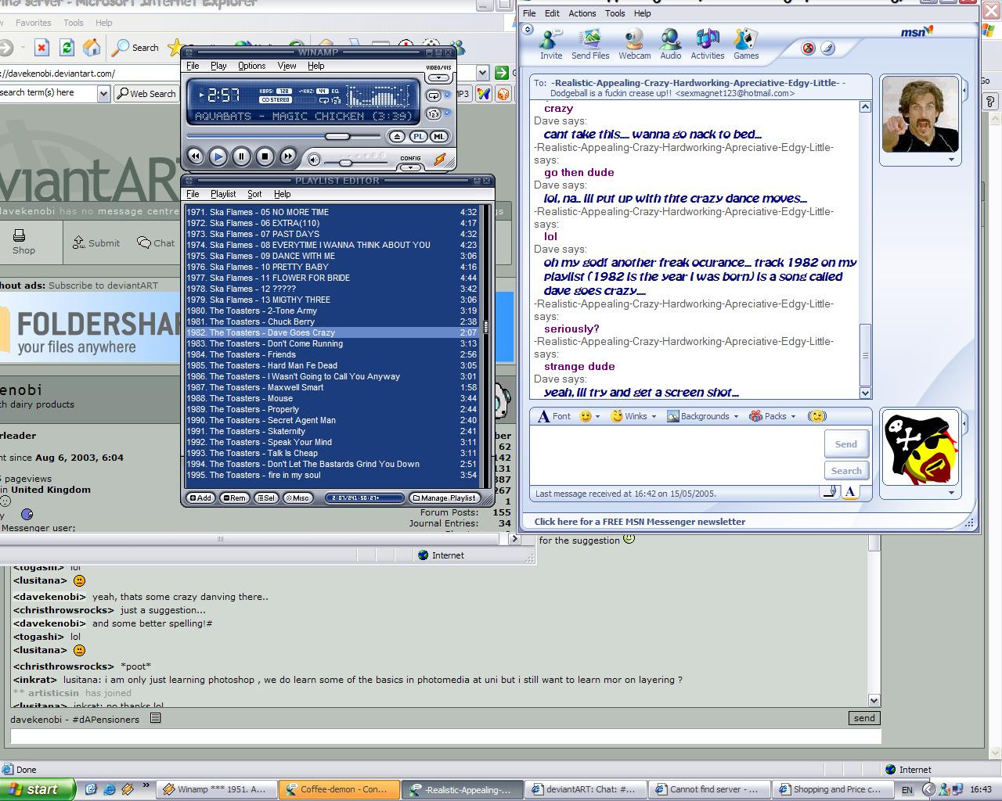Click Winamp's eject open file button
The width and height of the screenshot is (1002, 801).
(397, 136)
